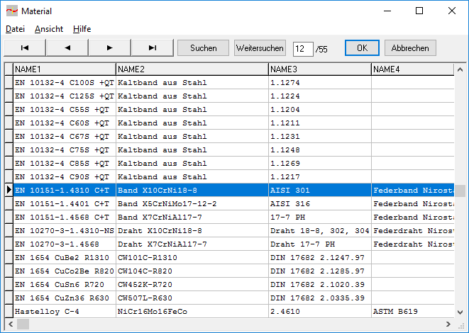Click the horizontal scrollbar thumb
The height and width of the screenshot is (333, 469).
23,324
